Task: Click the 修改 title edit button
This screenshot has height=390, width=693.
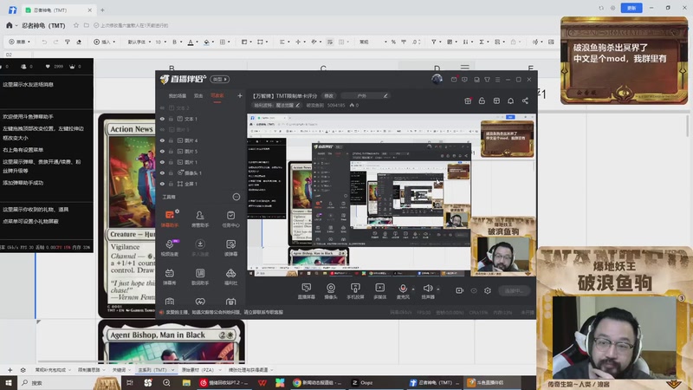Action: coord(329,95)
